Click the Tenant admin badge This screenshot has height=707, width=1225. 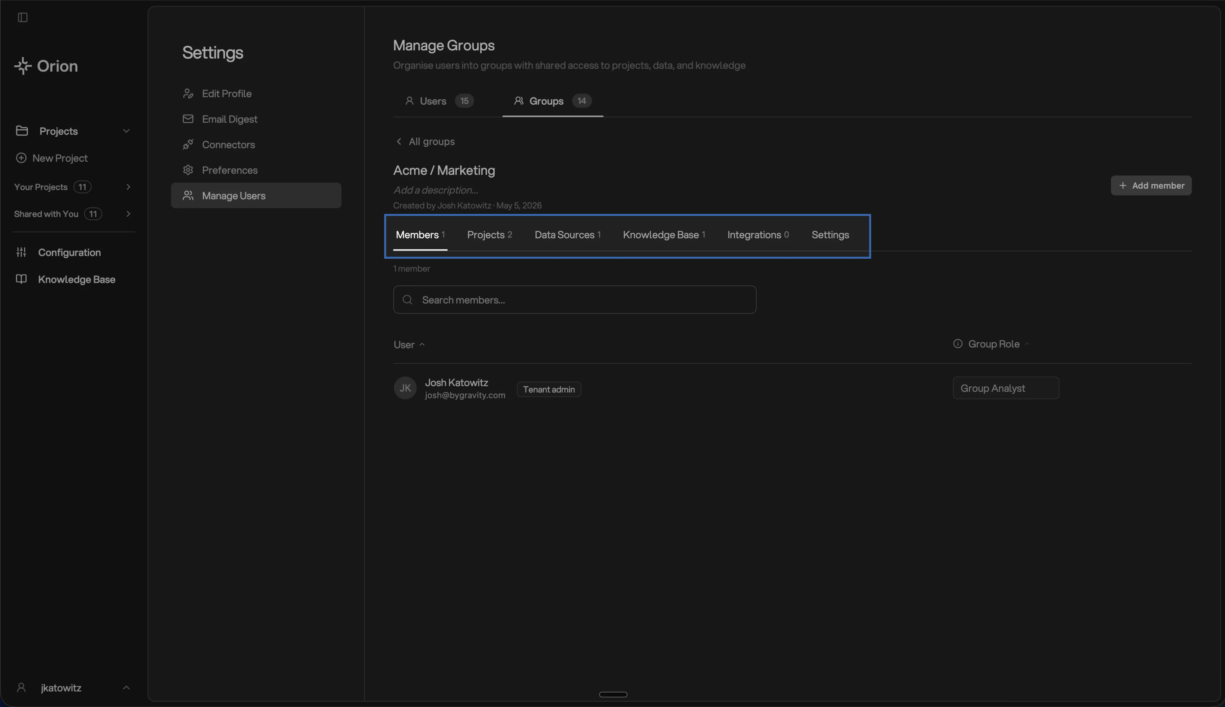[549, 389]
